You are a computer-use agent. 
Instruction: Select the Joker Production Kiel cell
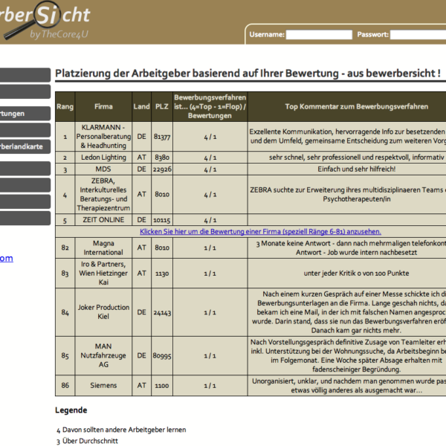pos(103,312)
